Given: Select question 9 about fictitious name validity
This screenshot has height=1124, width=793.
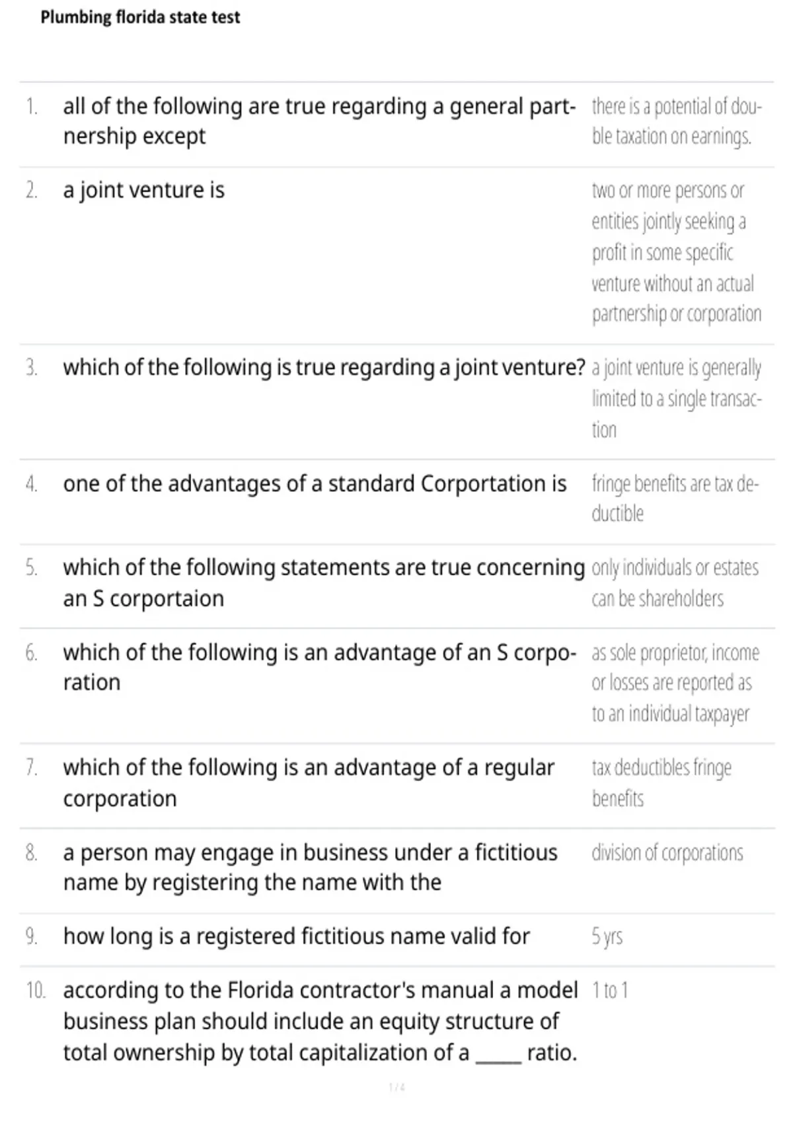Looking at the screenshot, I should [x=297, y=936].
